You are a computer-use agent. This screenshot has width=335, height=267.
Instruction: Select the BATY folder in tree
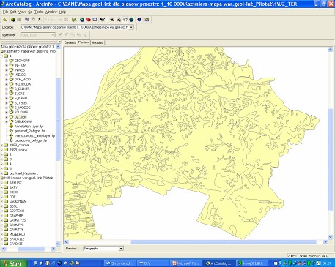tap(13, 187)
